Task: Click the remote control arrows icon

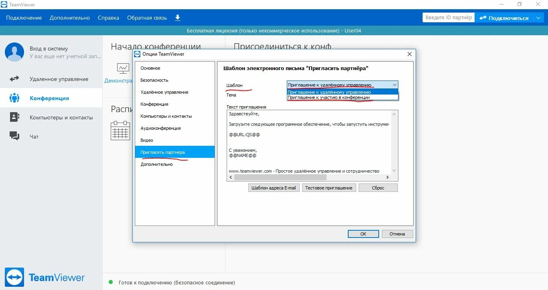Action: coord(14,79)
